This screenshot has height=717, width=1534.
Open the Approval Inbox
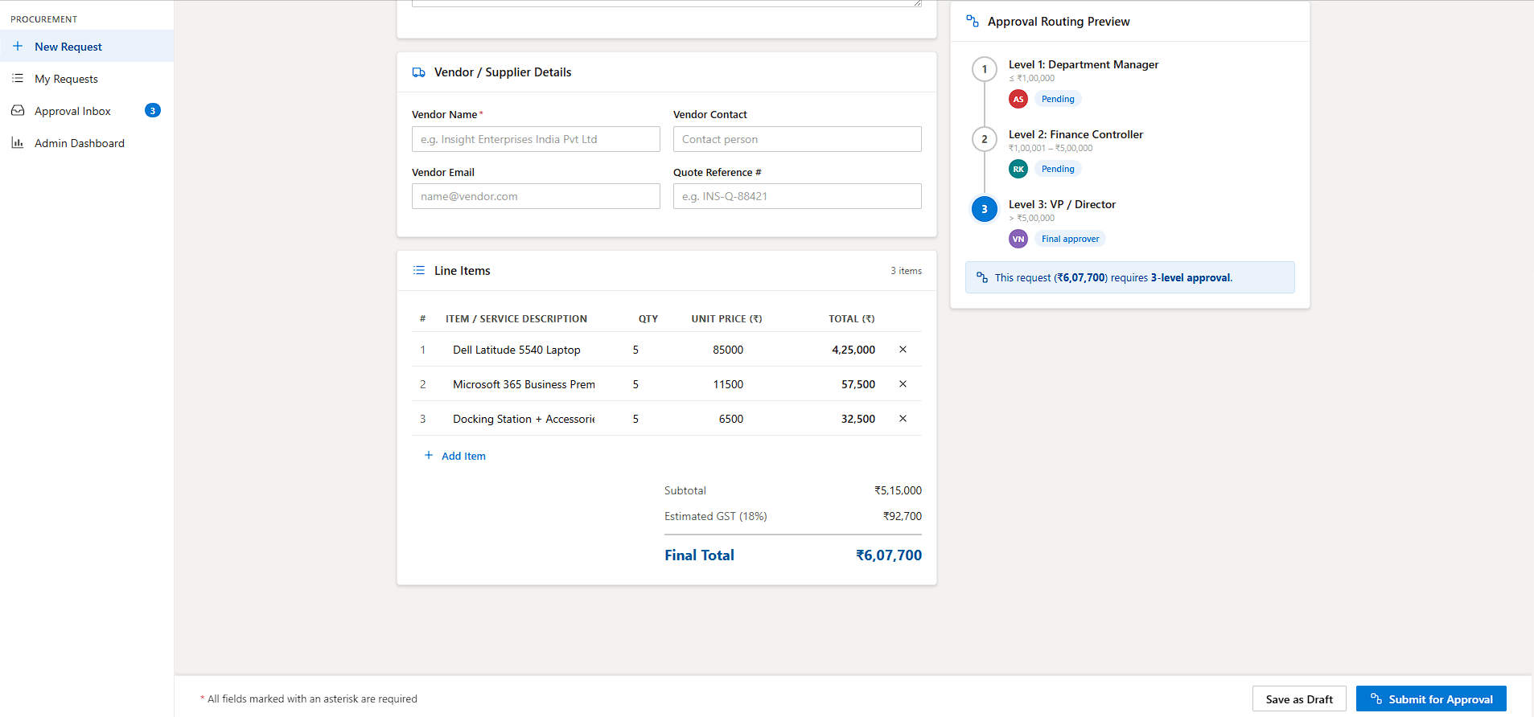[87, 111]
